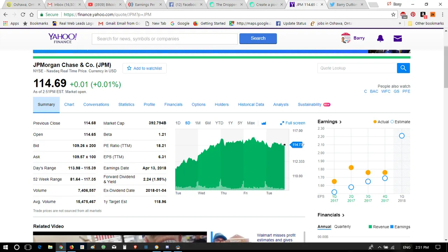Launch Firefox from the taskbar
This screenshot has height=252, width=448.
click(x=71, y=247)
